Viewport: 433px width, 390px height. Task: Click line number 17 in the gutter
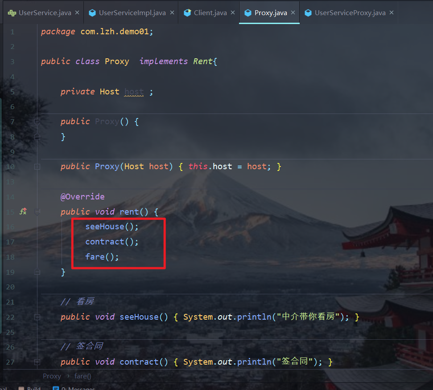(10, 242)
